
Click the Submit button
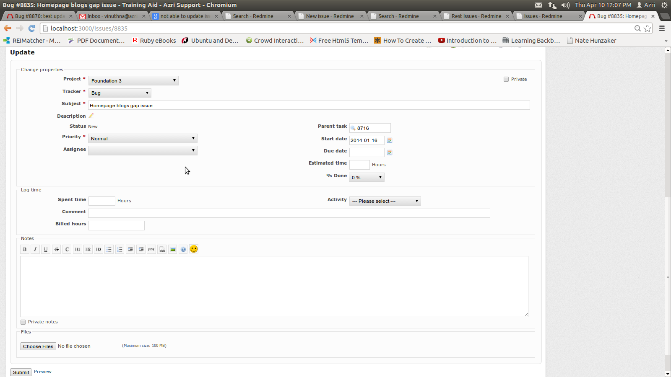[21, 372]
